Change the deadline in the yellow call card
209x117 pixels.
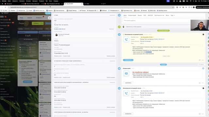147,37
